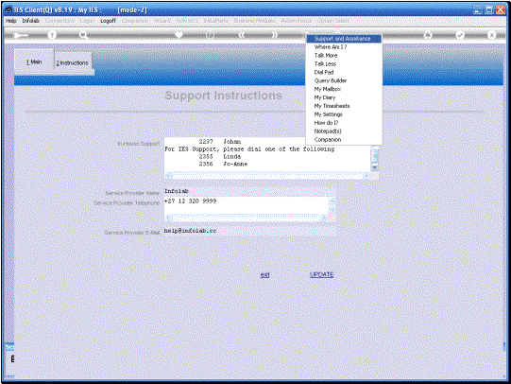Viewport: 511px width, 384px height.
Task: Open the Infolab menu in menu bar
Action: click(30, 21)
